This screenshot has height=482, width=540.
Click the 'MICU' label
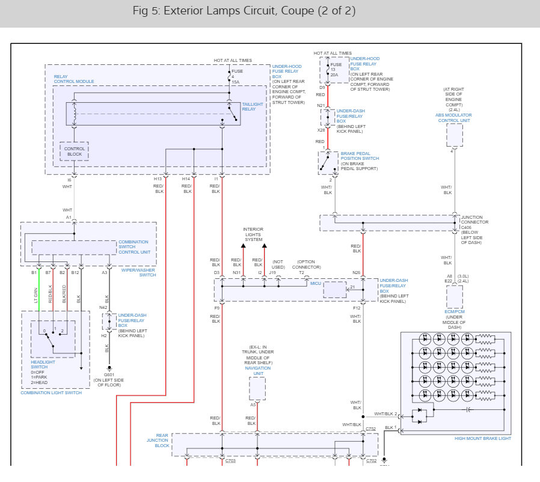(316, 283)
